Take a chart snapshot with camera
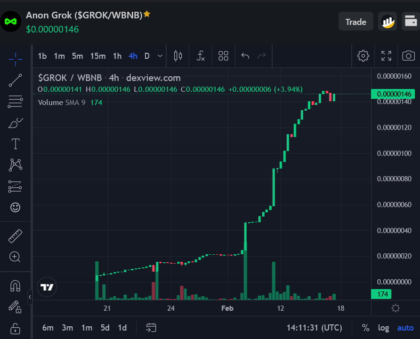The height and width of the screenshot is (339, 420). pyautogui.click(x=409, y=56)
